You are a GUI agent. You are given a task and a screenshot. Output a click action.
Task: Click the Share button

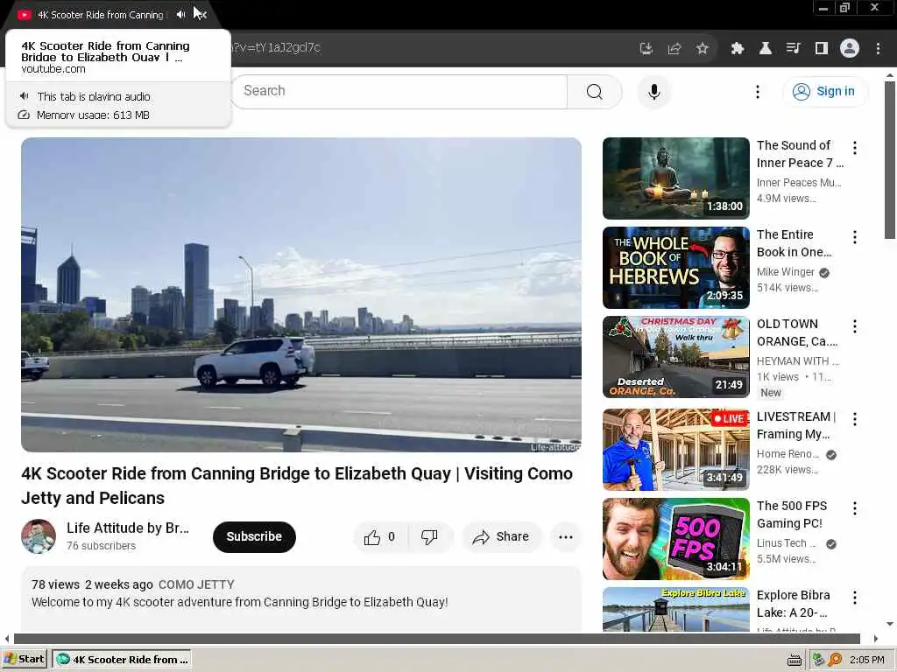click(501, 536)
